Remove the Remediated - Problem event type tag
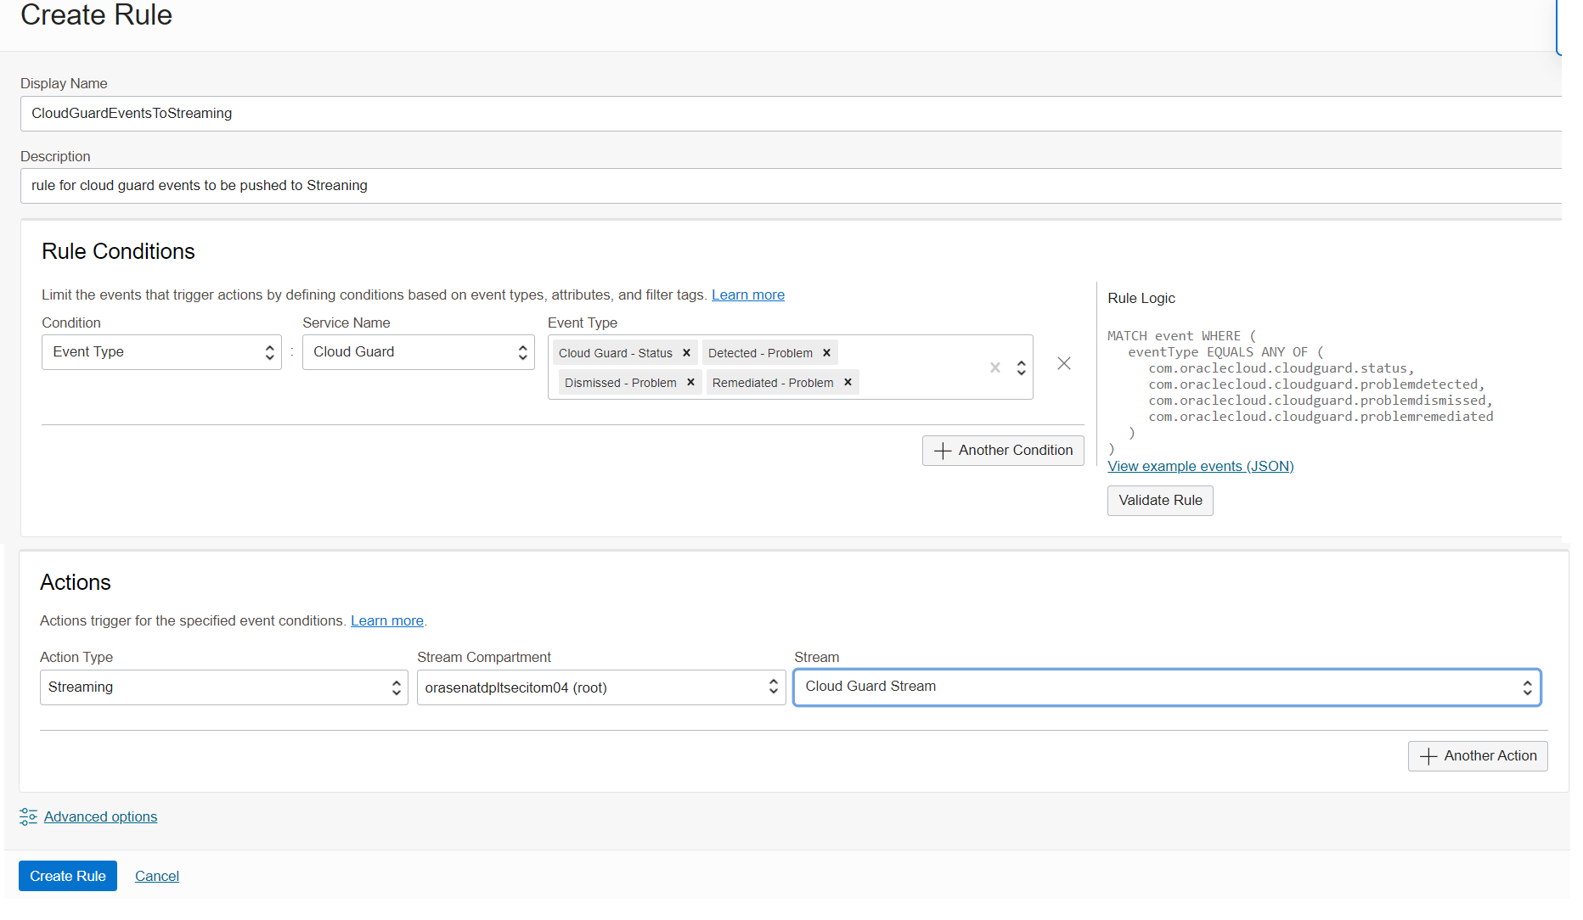 click(x=847, y=382)
